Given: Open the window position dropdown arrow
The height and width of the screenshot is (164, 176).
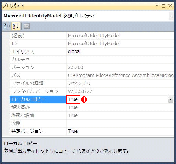Looking at the screenshot, I should (x=157, y=6).
